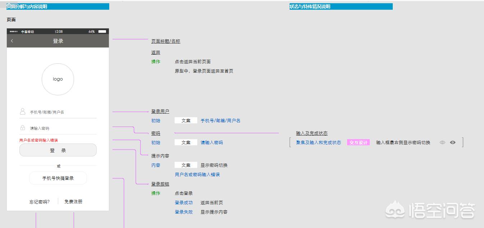The image size is (484, 228).
Task: Select the 登录 title in phone header
Action: pyautogui.click(x=58, y=41)
